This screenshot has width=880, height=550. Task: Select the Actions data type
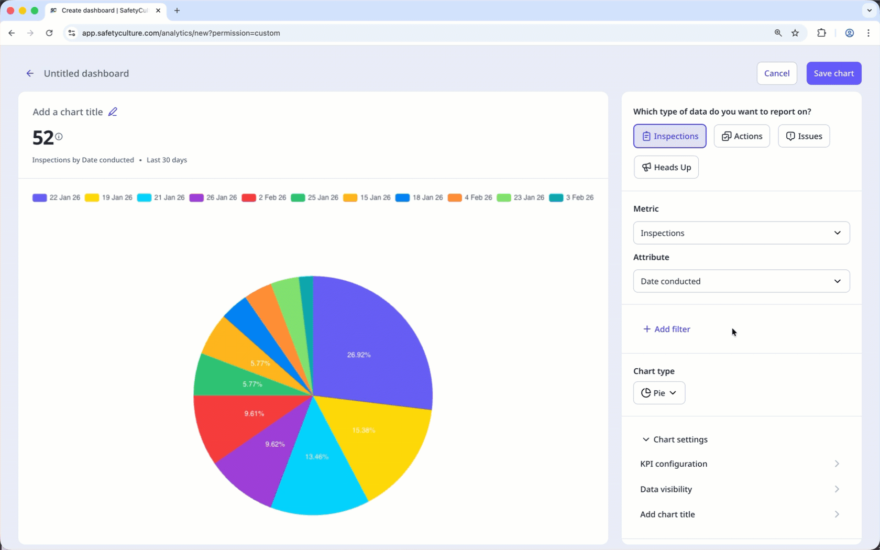click(x=742, y=136)
